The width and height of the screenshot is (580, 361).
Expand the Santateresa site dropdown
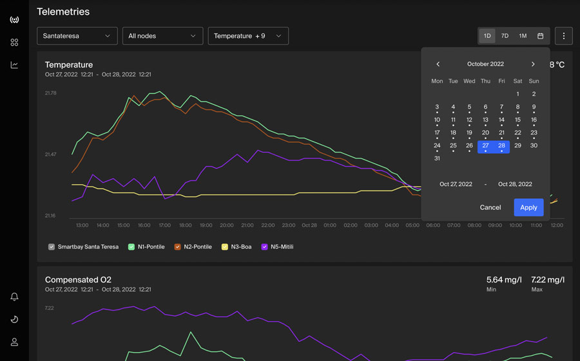pos(77,36)
